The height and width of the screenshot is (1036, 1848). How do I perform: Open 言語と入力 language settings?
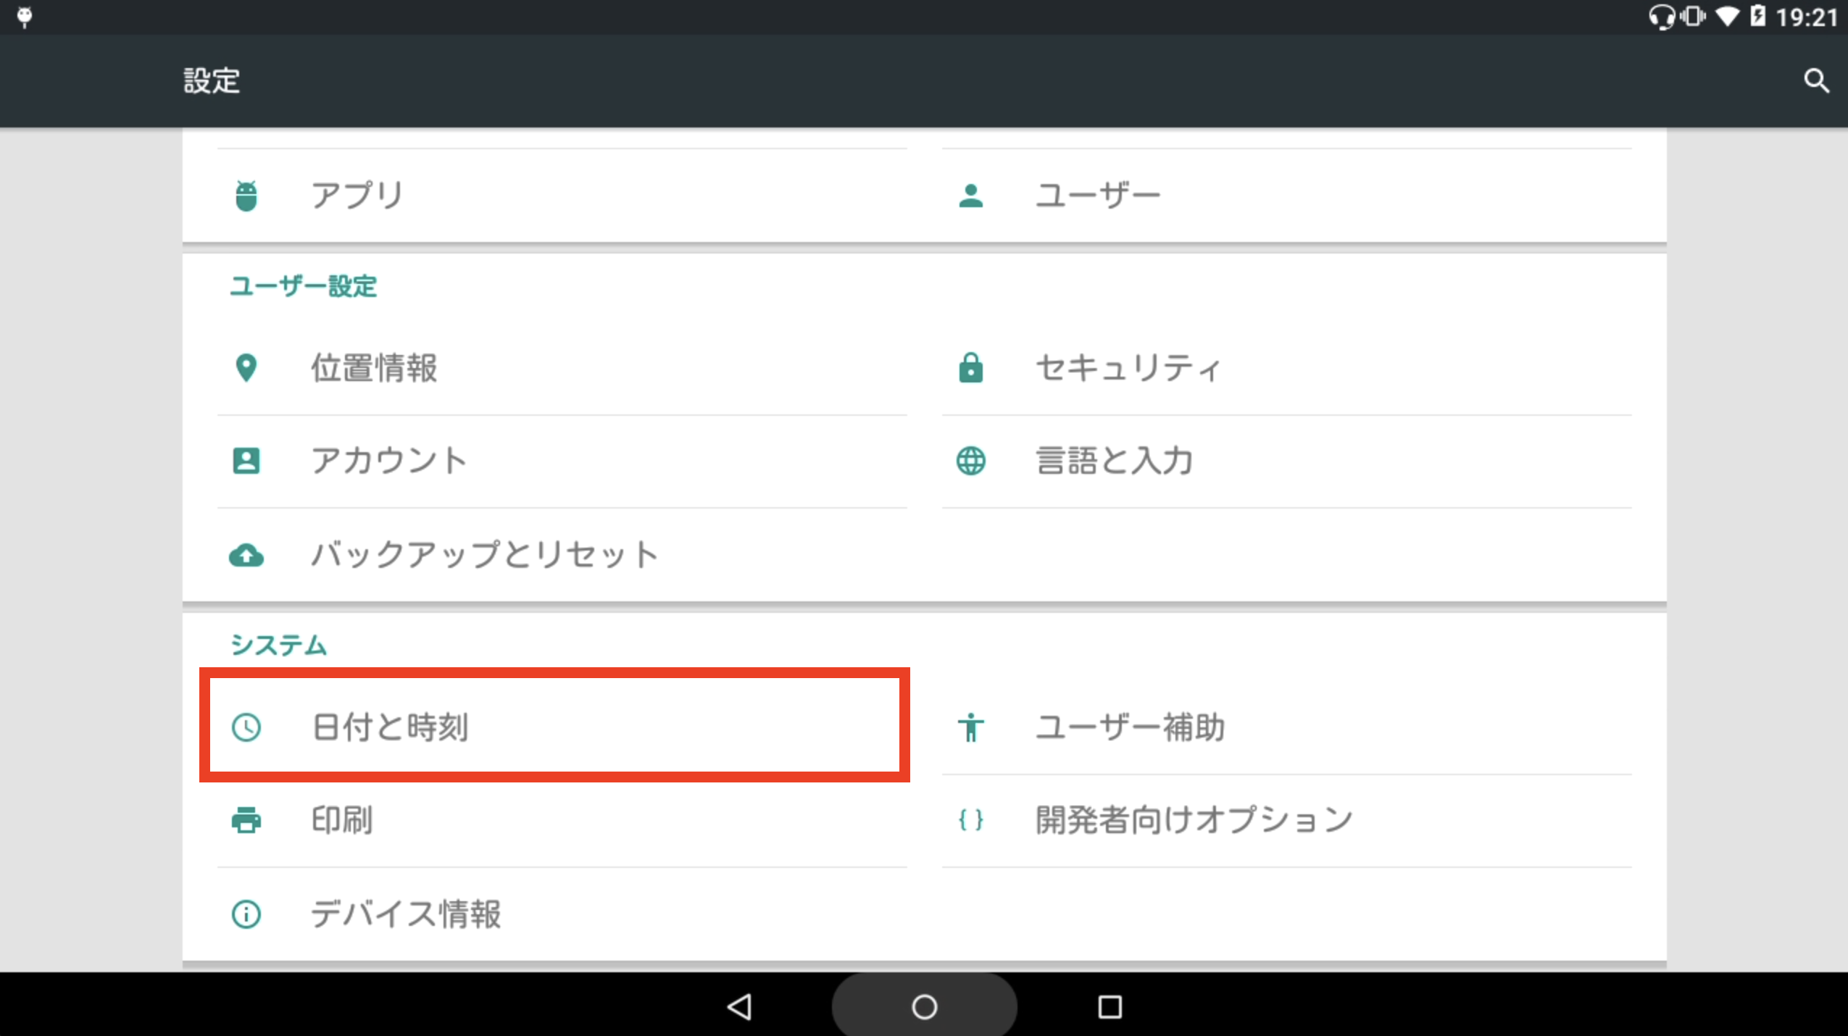(x=1114, y=461)
